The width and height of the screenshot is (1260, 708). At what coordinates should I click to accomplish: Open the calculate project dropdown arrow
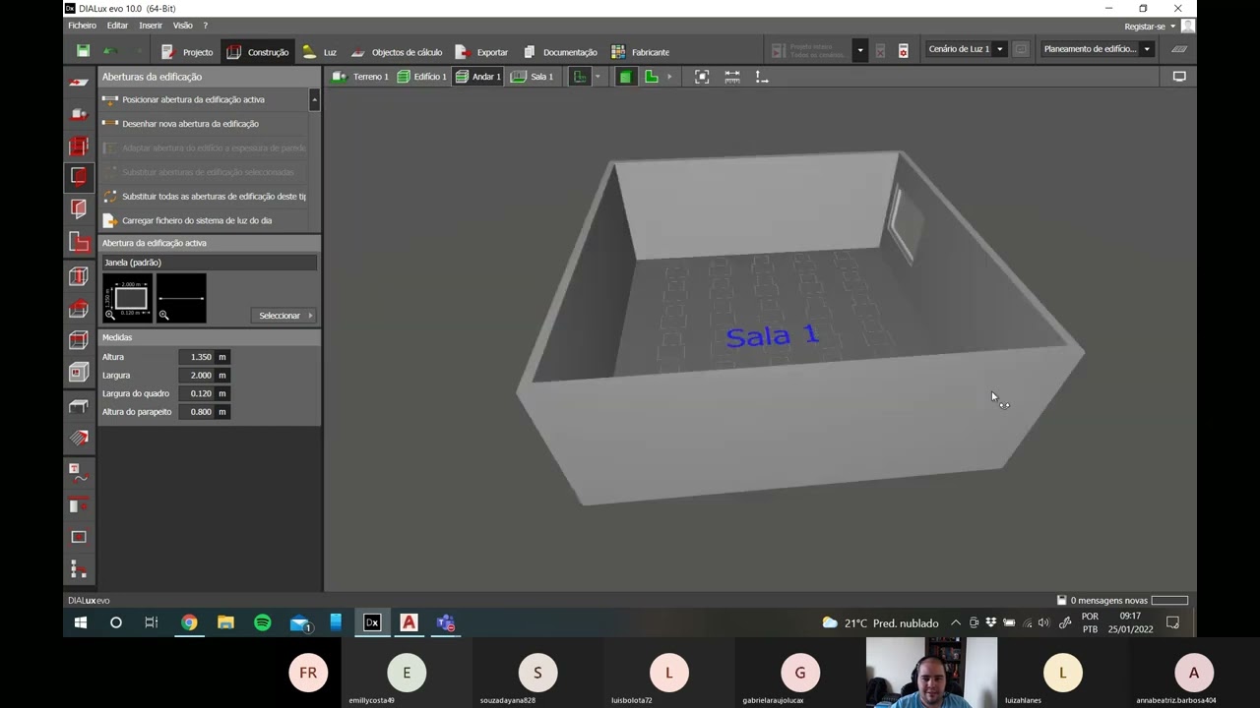[859, 50]
